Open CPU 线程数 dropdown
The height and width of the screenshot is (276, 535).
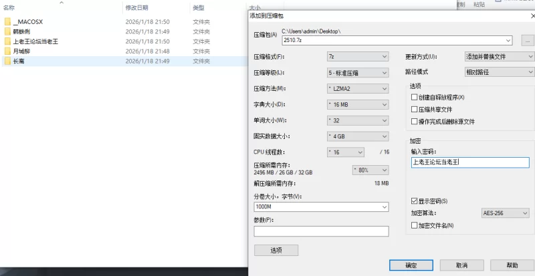click(x=345, y=152)
